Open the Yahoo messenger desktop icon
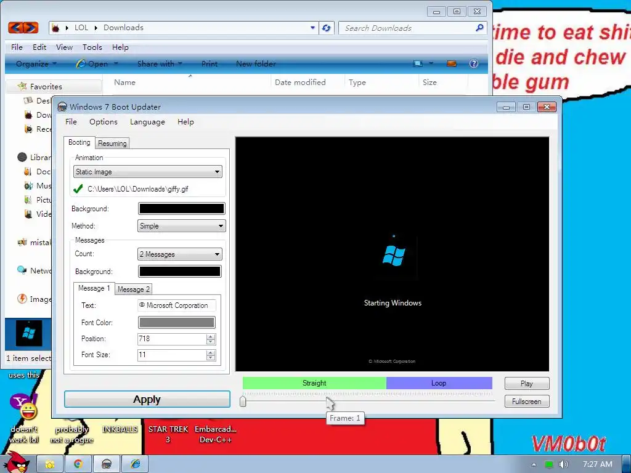631x473 pixels. click(23, 407)
